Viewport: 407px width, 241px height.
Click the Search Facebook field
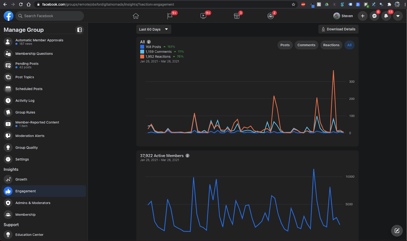click(50, 16)
